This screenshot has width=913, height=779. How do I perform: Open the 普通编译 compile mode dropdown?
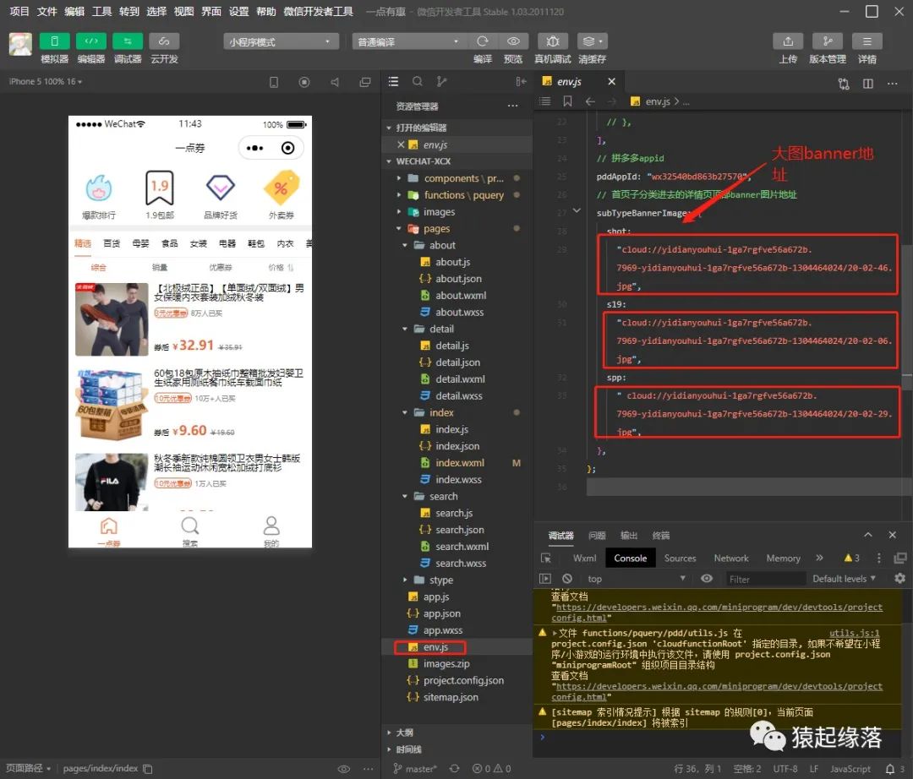click(409, 41)
